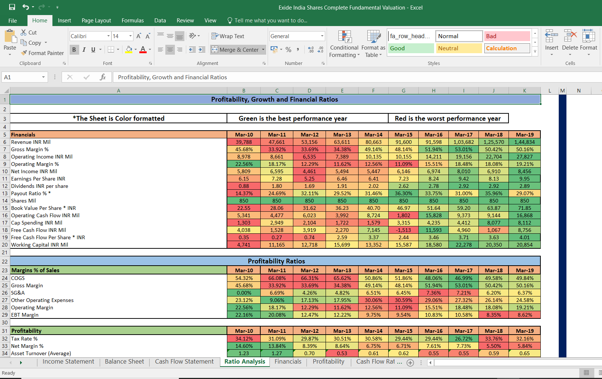This screenshot has width=602, height=379.
Task: Toggle Wrap Text
Action: click(228, 36)
